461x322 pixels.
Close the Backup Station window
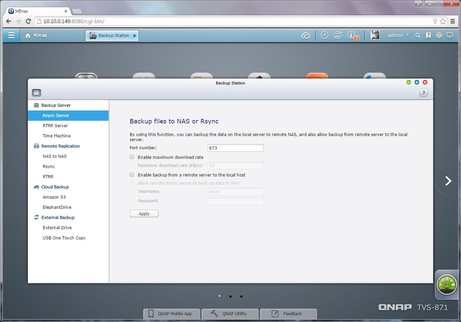pos(425,82)
